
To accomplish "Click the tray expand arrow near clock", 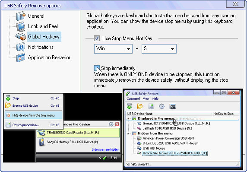I will pyautogui.click(x=100, y=158).
